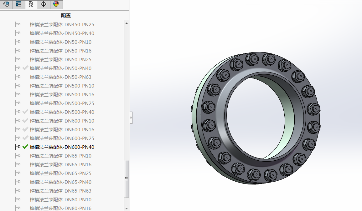This screenshot has width=362, height=211.
Task: Select configuration 榫槽法兰装配体-DN600-PN16
Action: (62, 129)
